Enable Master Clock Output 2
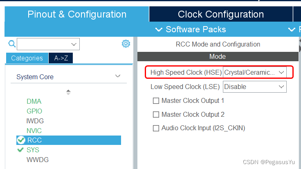Viewport: 301px width, 169px height. click(156, 115)
